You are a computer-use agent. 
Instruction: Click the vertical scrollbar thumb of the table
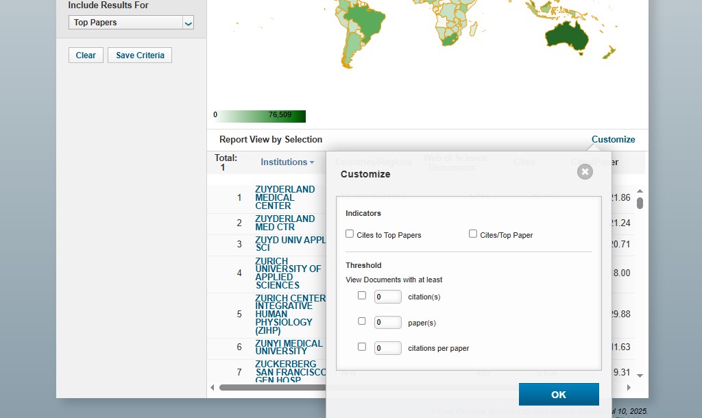[x=640, y=203]
